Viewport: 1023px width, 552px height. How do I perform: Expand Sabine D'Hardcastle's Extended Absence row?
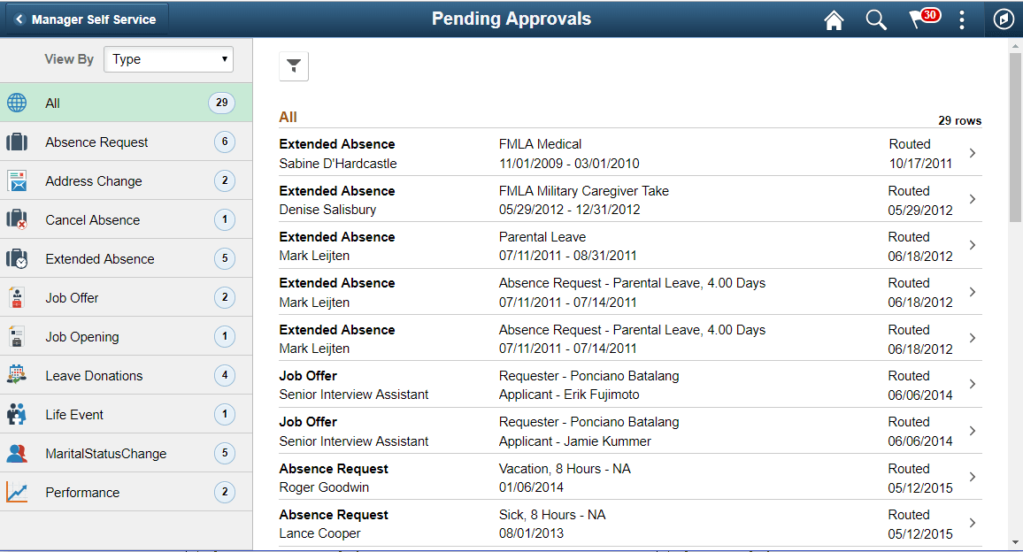tap(972, 152)
